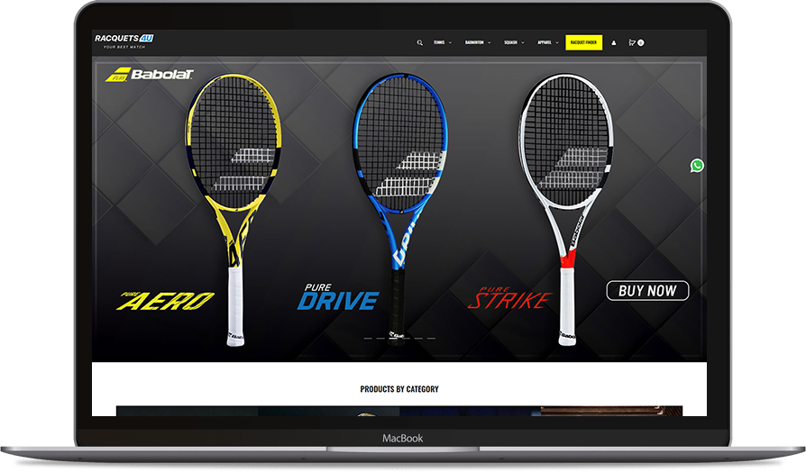This screenshot has height=472, width=806.
Task: Click the Buy Now button
Action: [647, 291]
